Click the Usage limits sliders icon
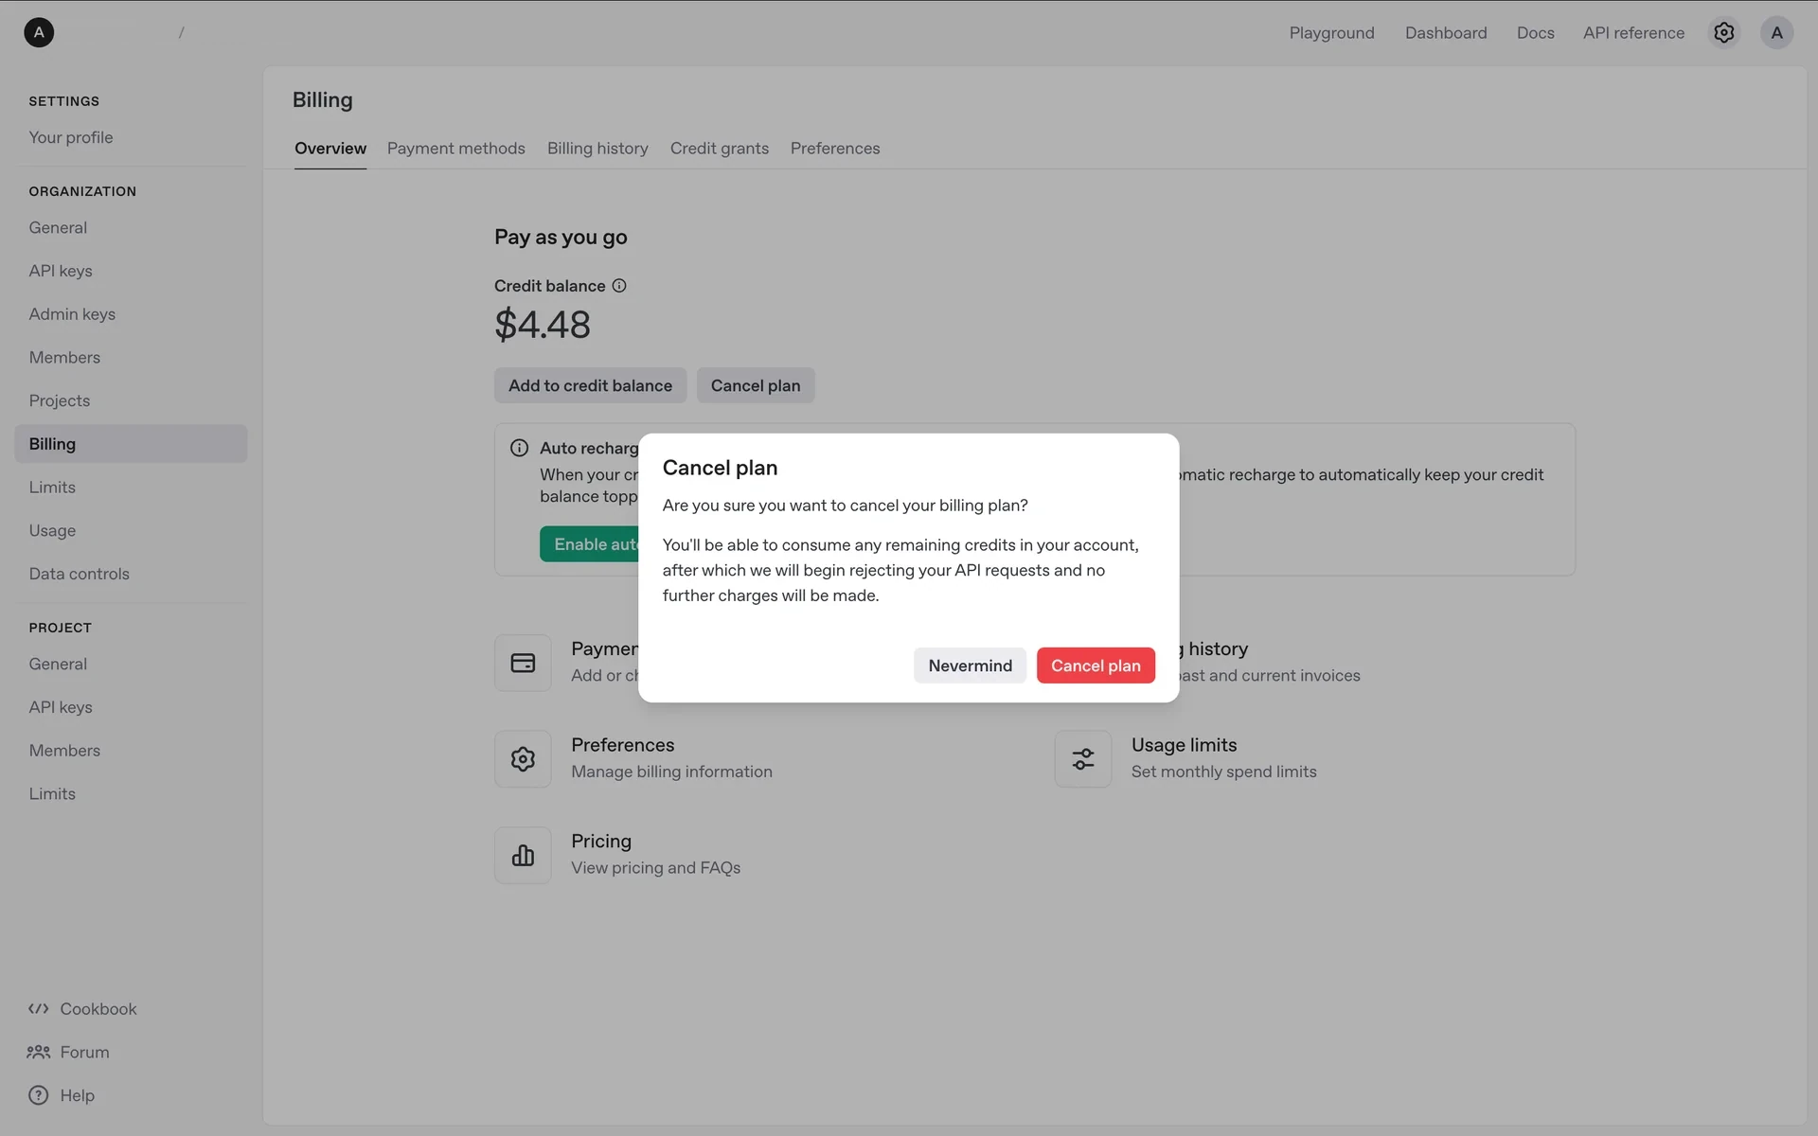Screen dimensions: 1818x1136 click(1083, 759)
